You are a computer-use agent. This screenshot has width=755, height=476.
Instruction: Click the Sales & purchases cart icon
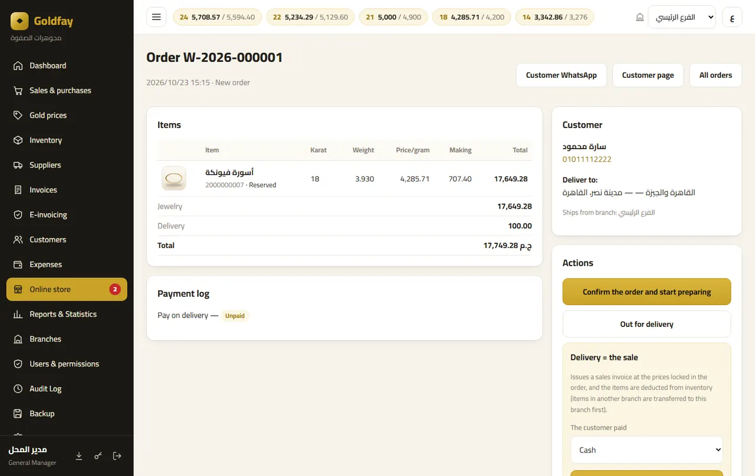click(18, 91)
